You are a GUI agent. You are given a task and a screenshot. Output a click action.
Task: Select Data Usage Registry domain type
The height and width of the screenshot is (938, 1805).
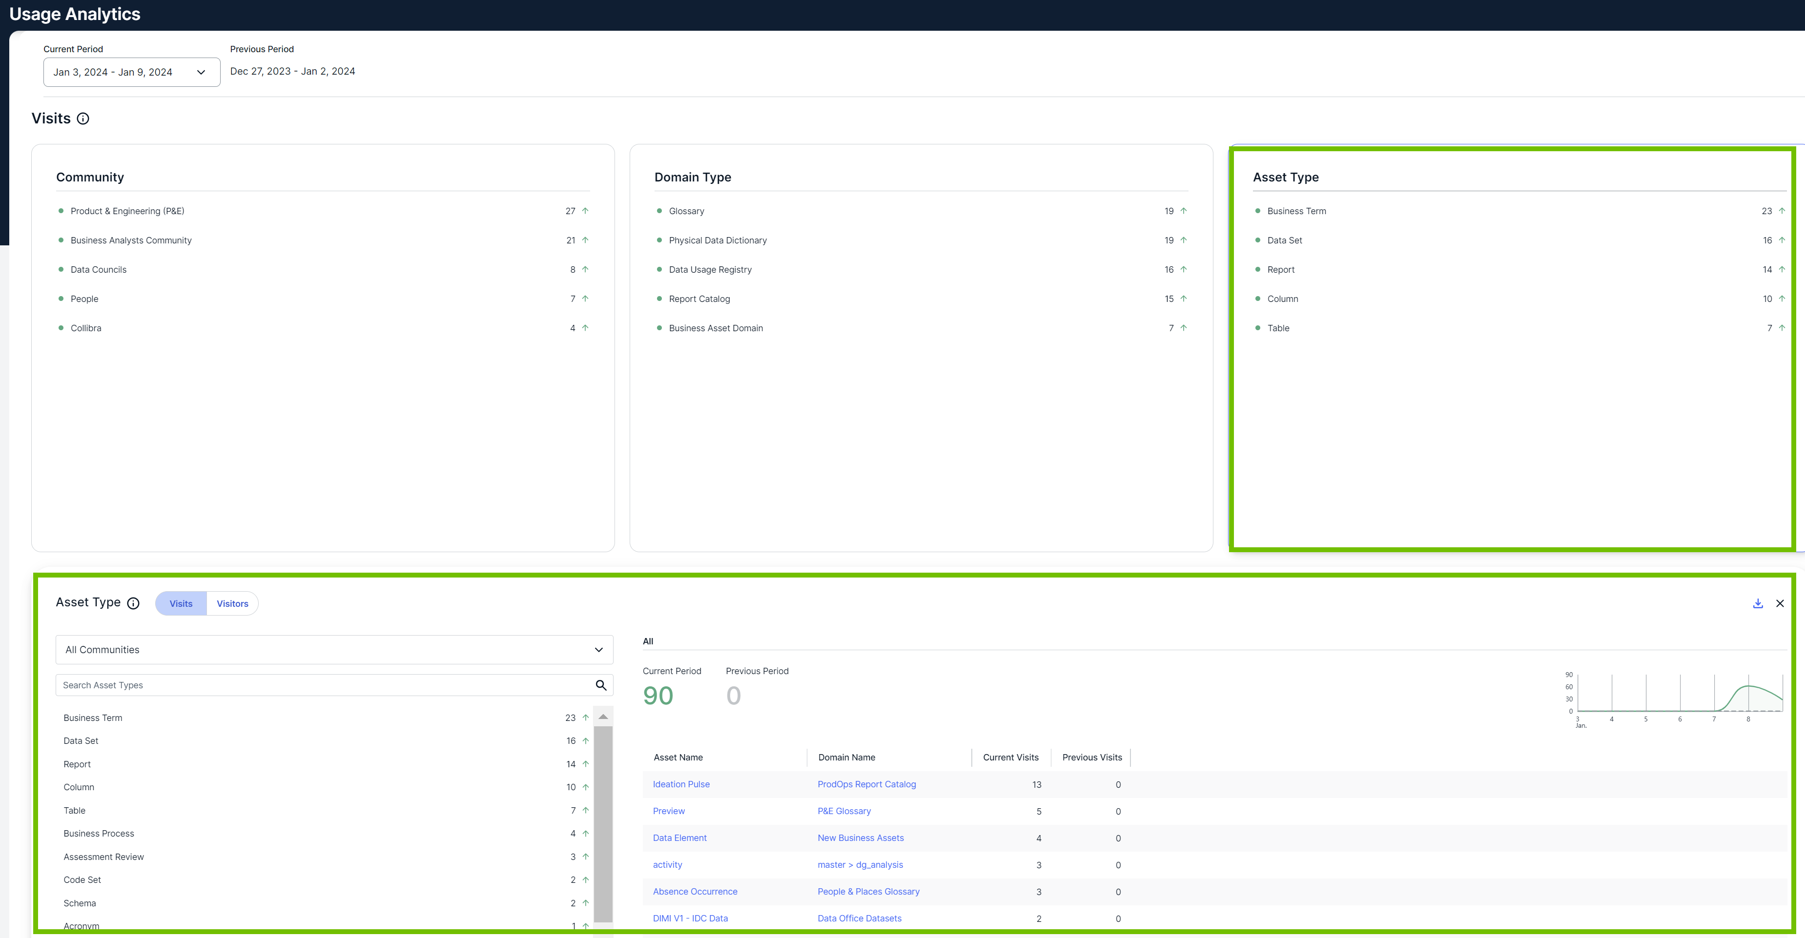[x=922, y=270]
